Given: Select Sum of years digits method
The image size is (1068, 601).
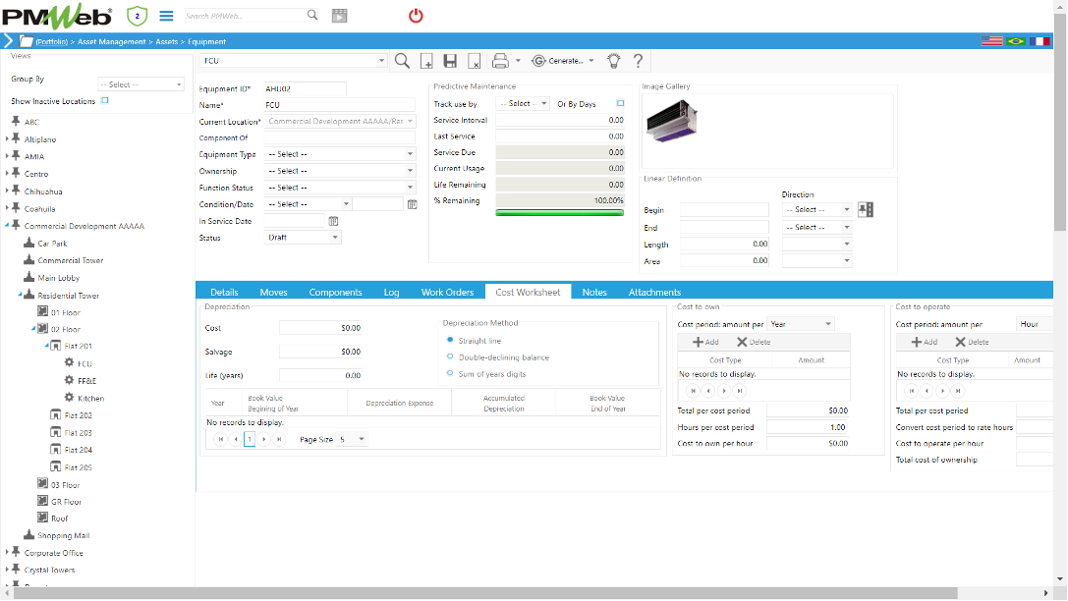Looking at the screenshot, I should pos(450,373).
